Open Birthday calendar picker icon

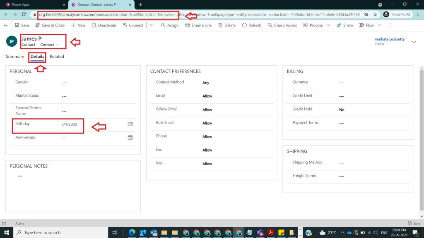[130, 124]
